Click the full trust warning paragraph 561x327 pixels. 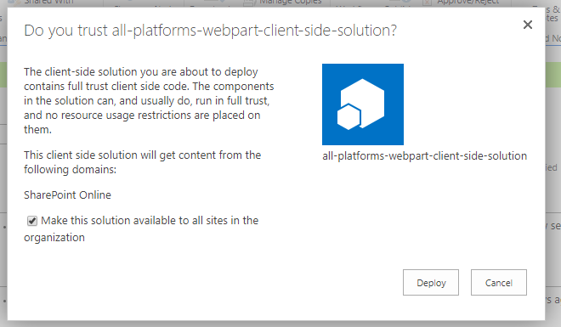point(149,101)
